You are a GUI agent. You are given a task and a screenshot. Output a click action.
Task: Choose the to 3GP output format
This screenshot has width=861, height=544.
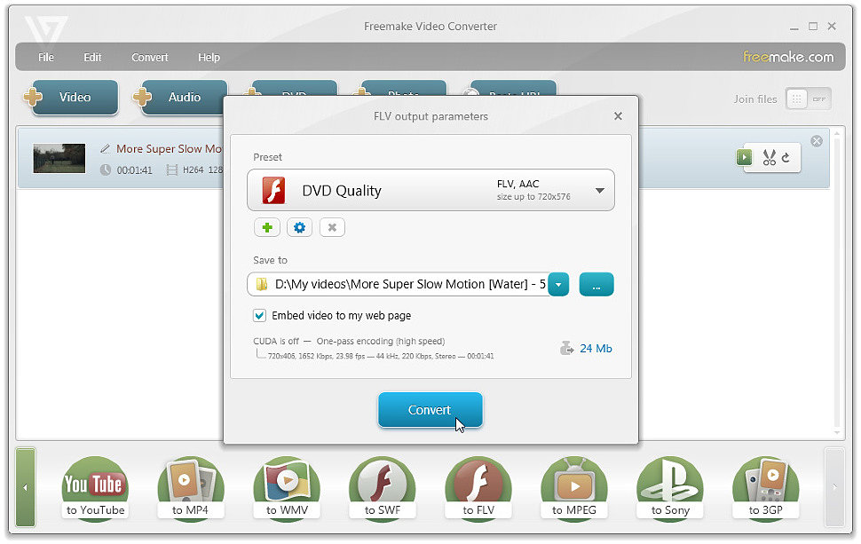765,487
